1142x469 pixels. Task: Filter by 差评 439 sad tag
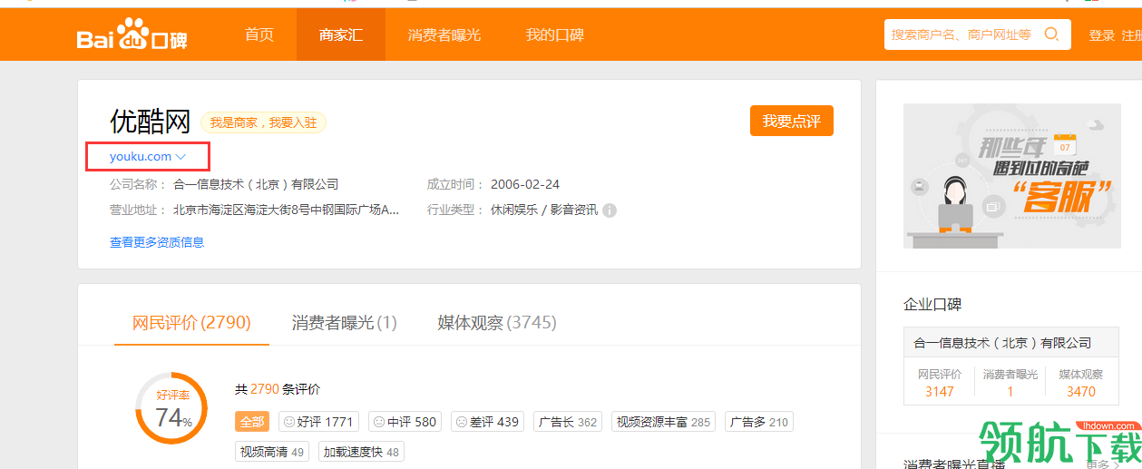point(487,422)
